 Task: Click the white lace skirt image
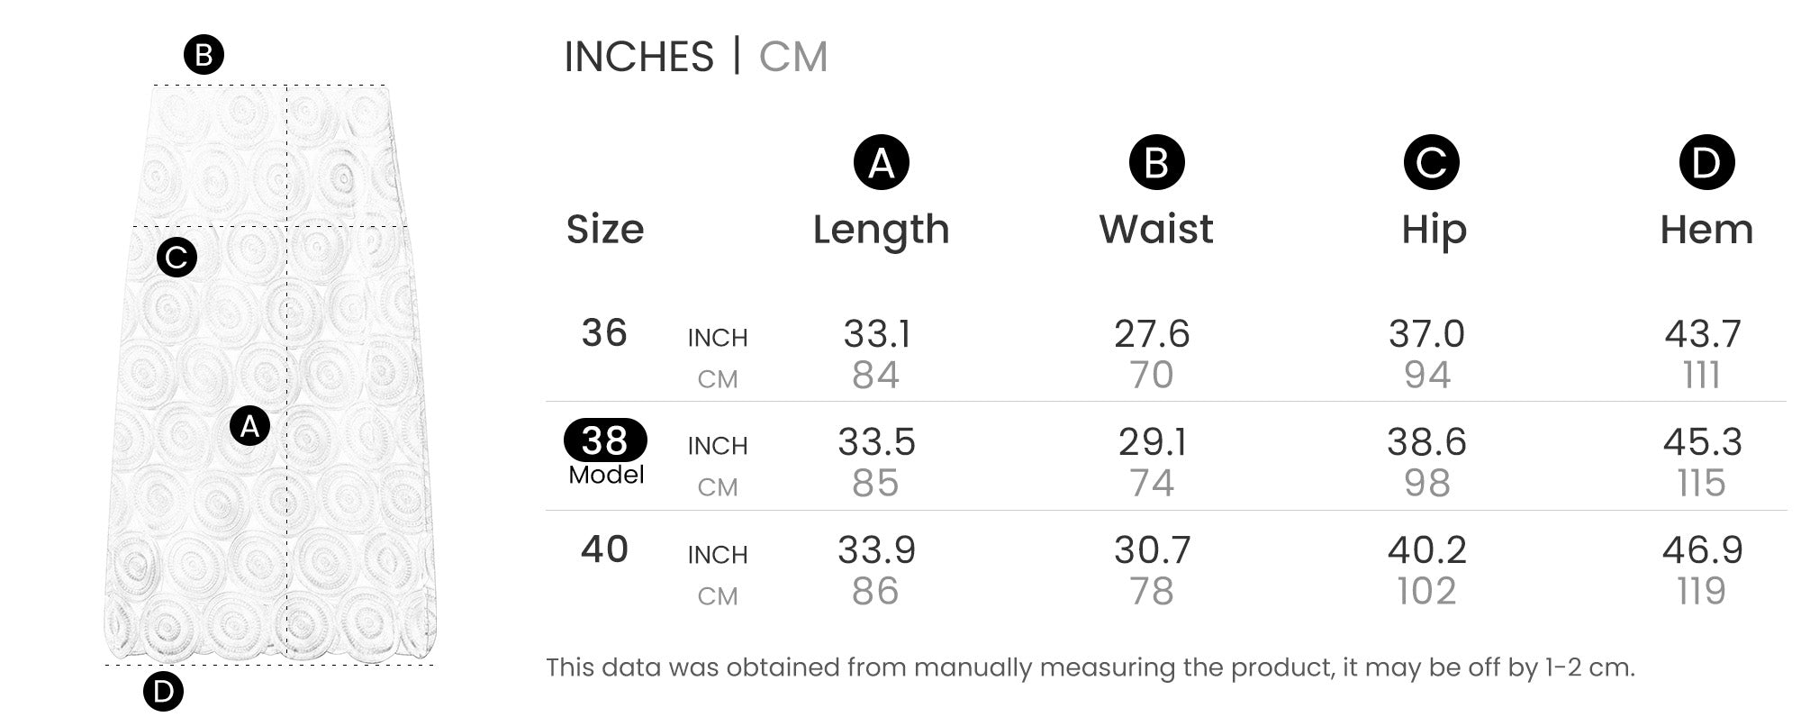pyautogui.click(x=270, y=374)
